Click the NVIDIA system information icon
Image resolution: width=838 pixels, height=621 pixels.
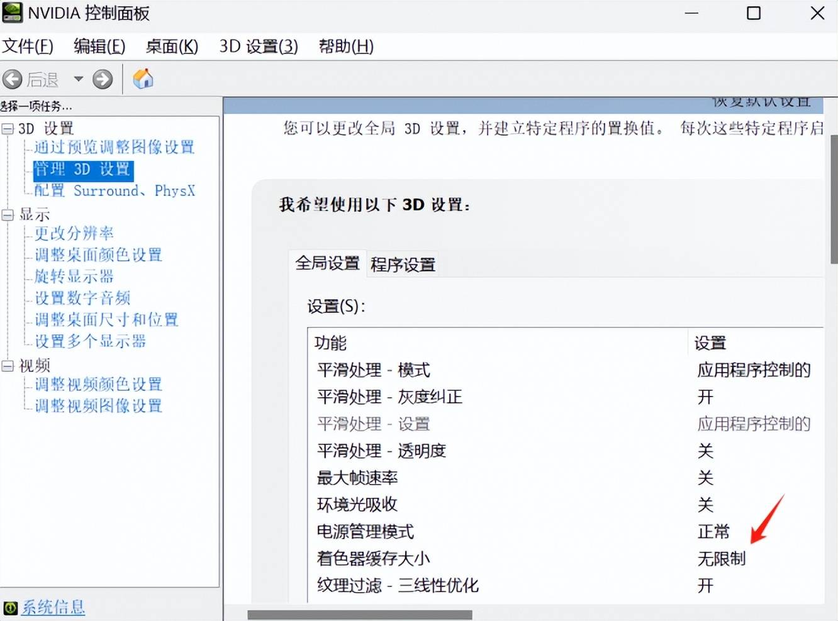[10, 608]
